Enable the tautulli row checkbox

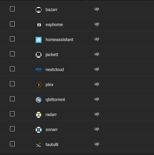[x=12, y=144]
